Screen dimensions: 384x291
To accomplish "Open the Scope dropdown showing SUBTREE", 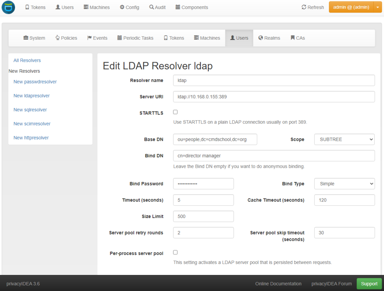I will (344, 139).
